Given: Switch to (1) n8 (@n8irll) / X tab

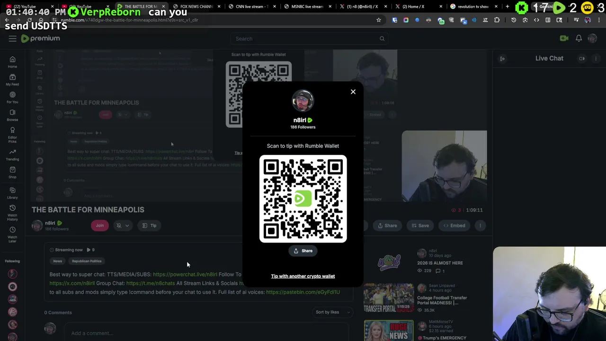Looking at the screenshot, I should pos(362,7).
